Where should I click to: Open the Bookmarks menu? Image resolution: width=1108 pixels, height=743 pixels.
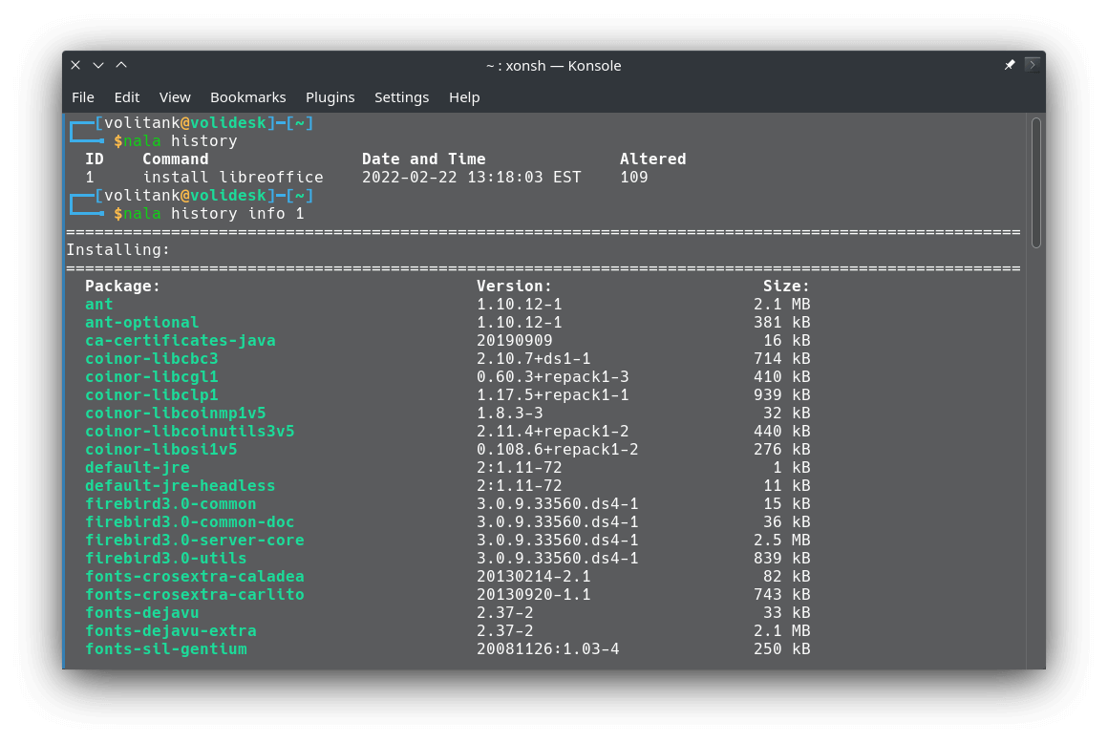point(248,97)
